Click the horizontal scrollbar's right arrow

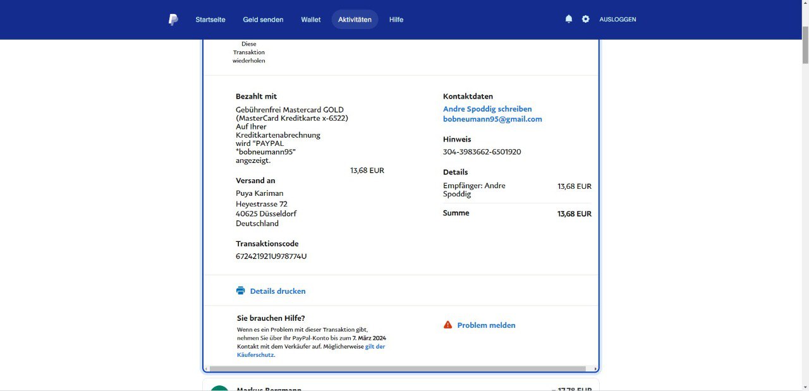[x=595, y=369]
